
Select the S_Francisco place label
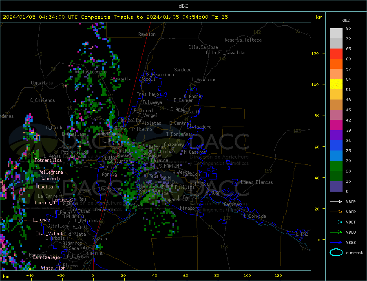(x=160, y=75)
